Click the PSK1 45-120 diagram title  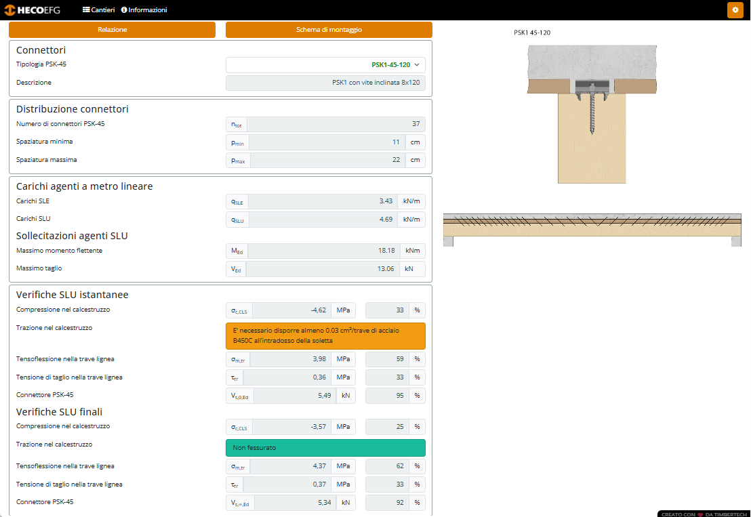(x=532, y=33)
